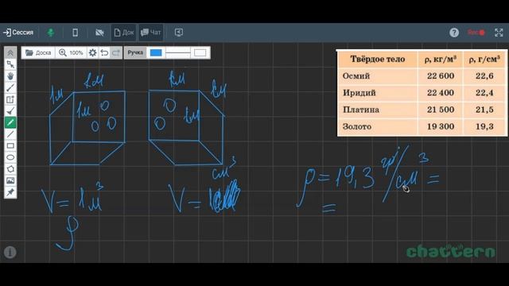Click the value 19 300 in table
This screenshot has width=509, height=286.
tap(441, 127)
